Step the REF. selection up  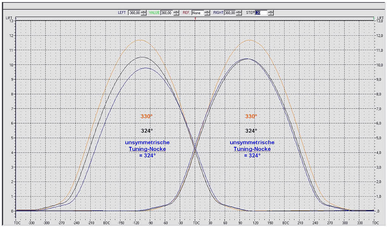(207, 11)
